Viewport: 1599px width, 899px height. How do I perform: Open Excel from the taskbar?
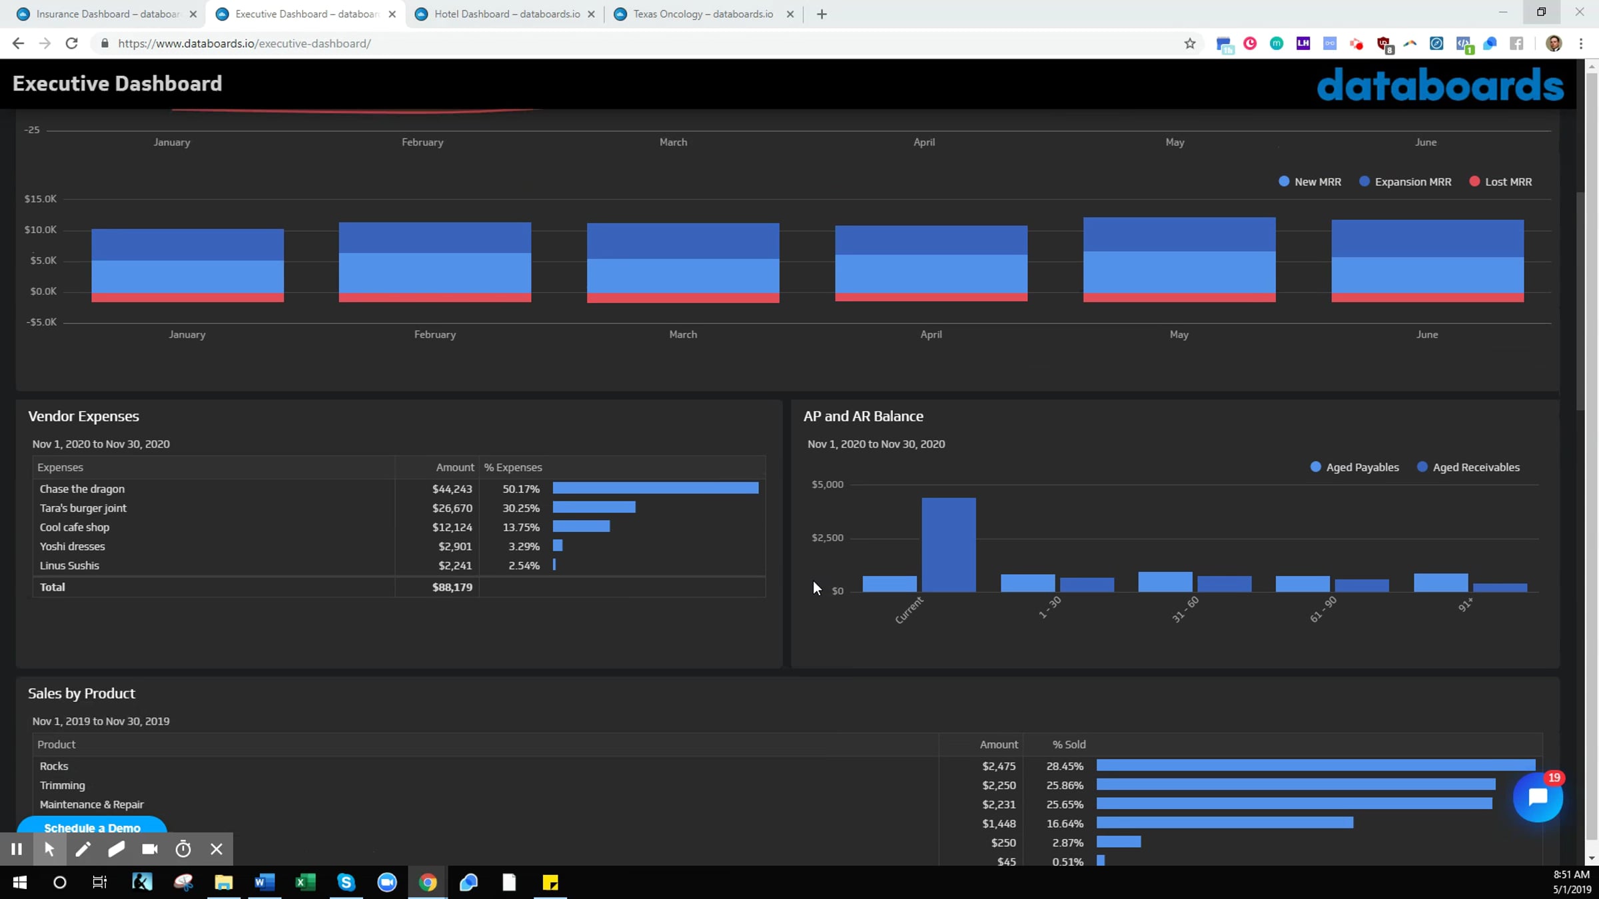[305, 882]
